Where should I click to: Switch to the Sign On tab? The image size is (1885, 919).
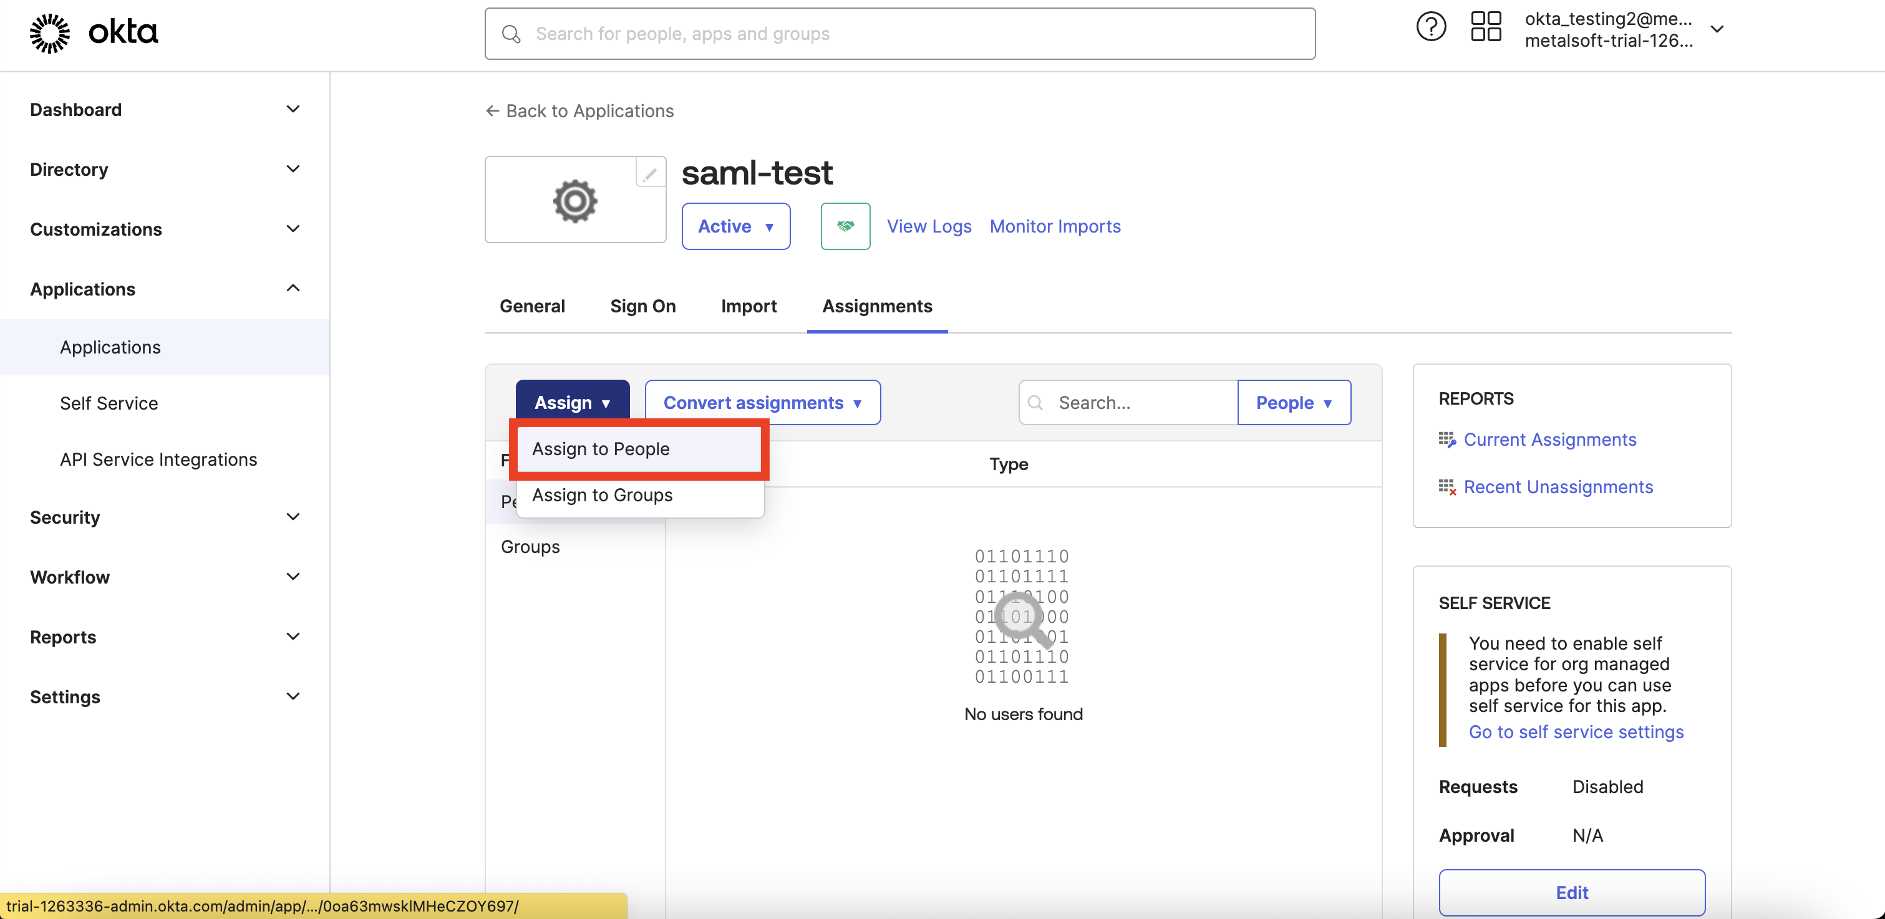pos(642,306)
